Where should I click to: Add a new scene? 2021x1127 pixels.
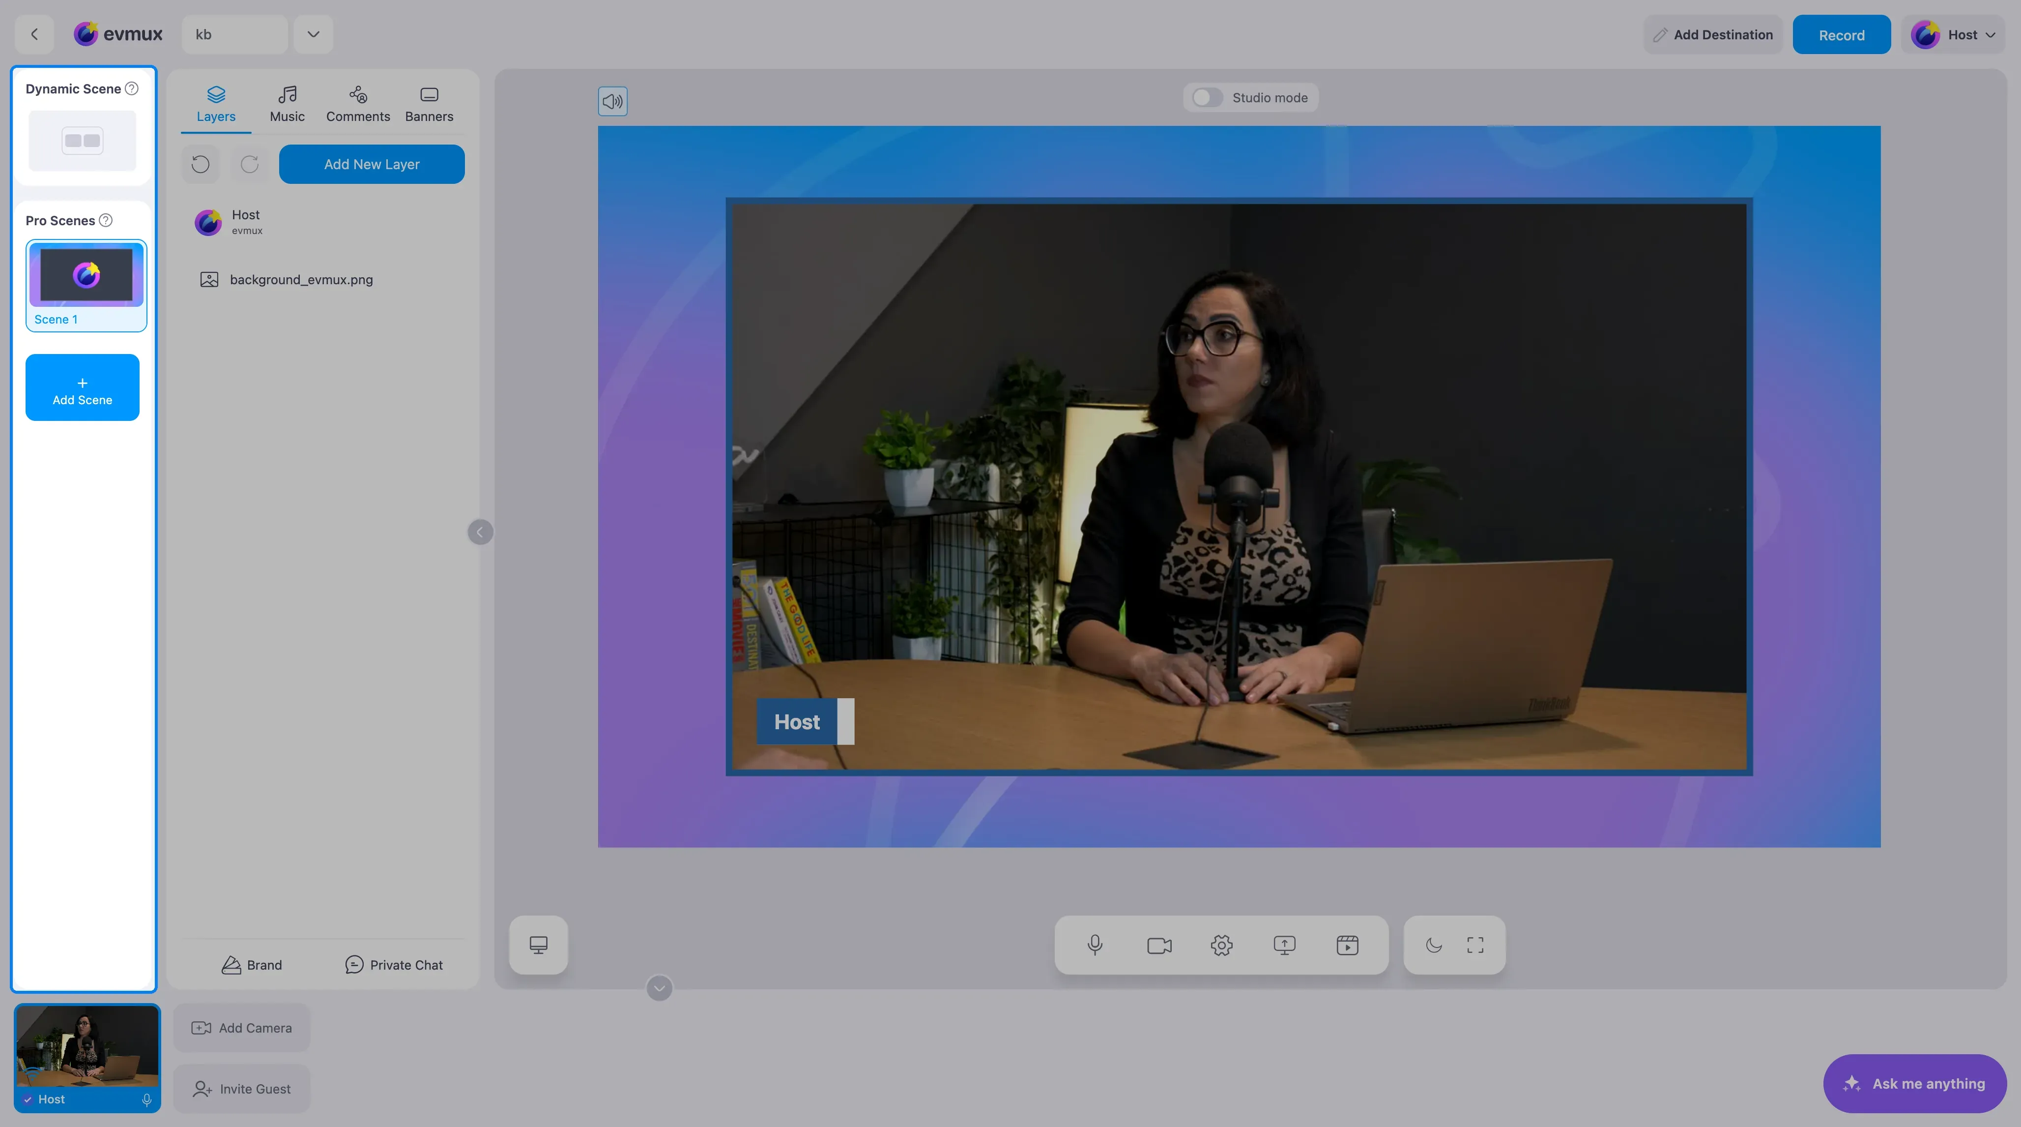click(x=83, y=387)
